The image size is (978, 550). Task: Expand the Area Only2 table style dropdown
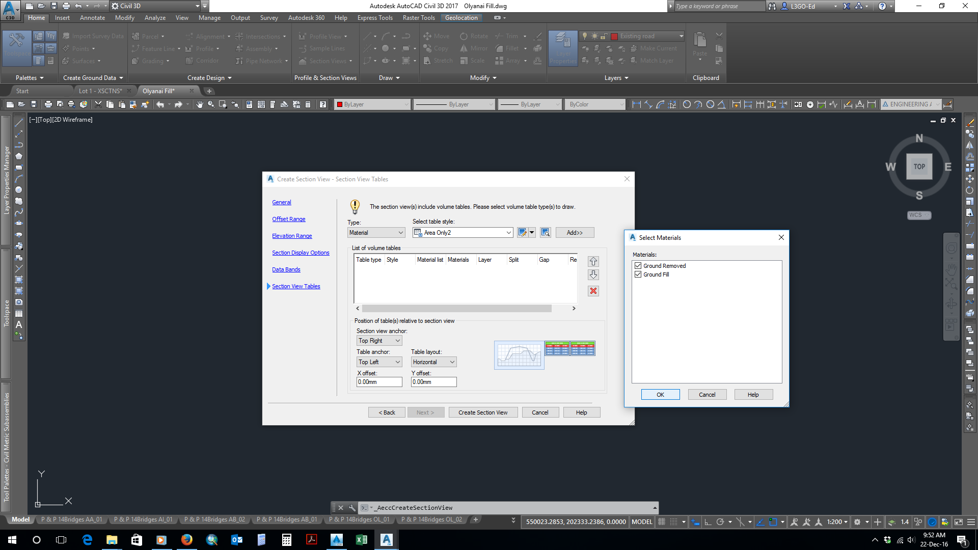coord(508,233)
